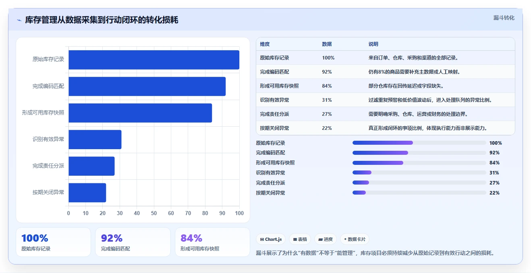Click description 部分仓库存在回传延迟或字段缺失
531x273 pixels.
click(x=406, y=86)
